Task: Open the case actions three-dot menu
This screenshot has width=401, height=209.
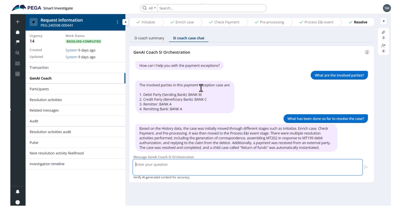Action: 117,22
